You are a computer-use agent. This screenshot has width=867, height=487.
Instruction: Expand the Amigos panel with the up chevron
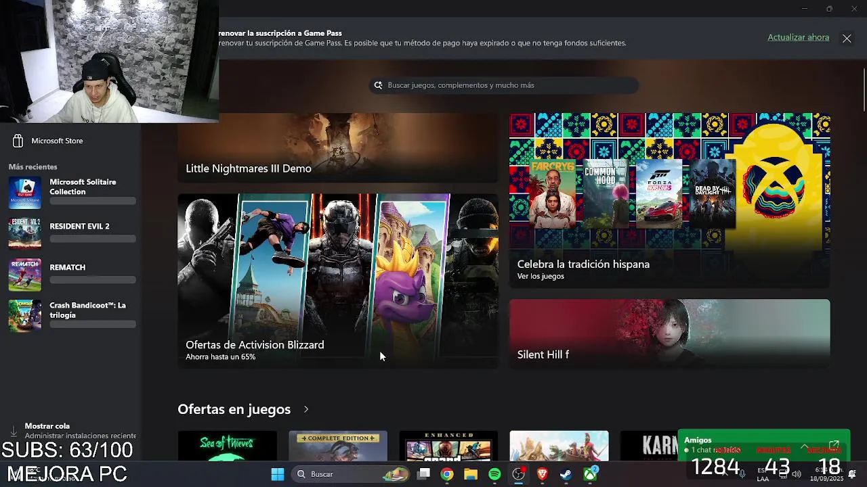pyautogui.click(x=805, y=446)
